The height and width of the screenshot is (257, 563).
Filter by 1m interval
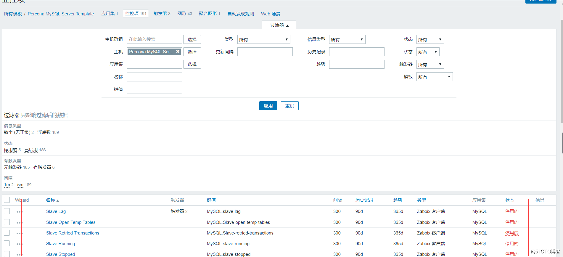[7, 185]
